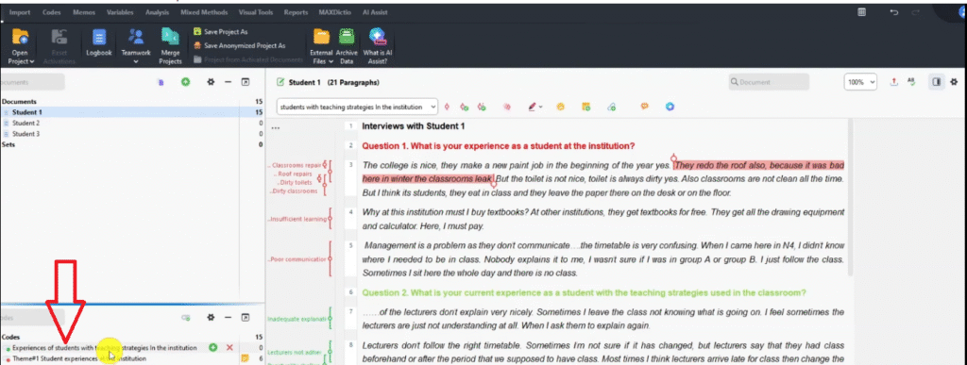Click the Document search field
This screenshot has width=967, height=365.
[x=769, y=82]
